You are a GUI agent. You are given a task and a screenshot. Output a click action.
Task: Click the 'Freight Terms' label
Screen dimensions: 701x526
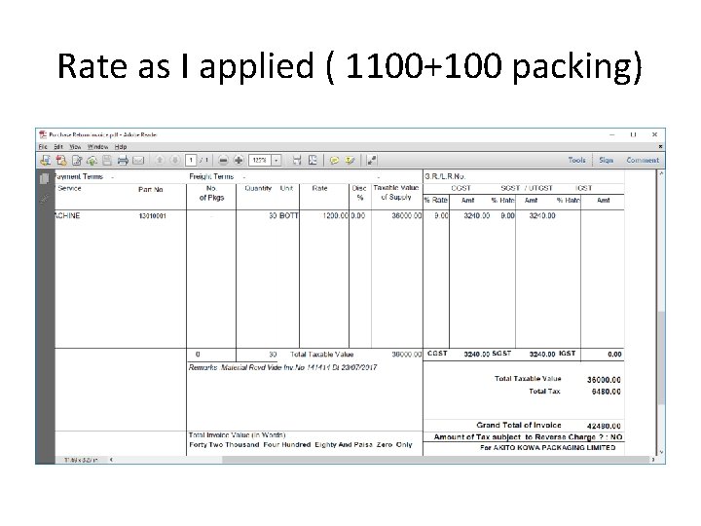[x=211, y=176]
